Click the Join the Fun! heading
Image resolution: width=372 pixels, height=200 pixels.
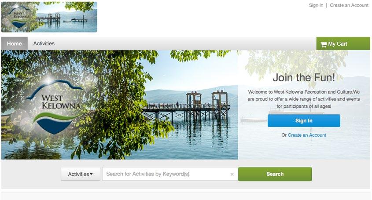[x=304, y=77]
